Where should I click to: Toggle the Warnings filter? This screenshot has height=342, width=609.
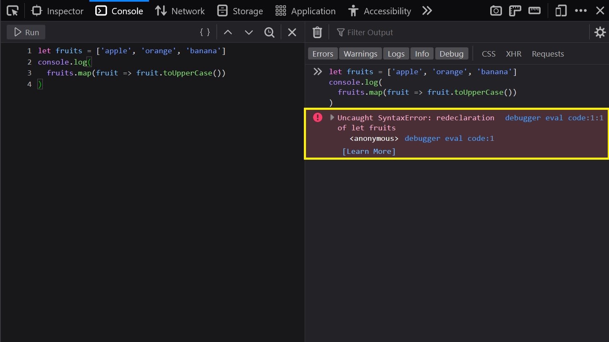(361, 54)
